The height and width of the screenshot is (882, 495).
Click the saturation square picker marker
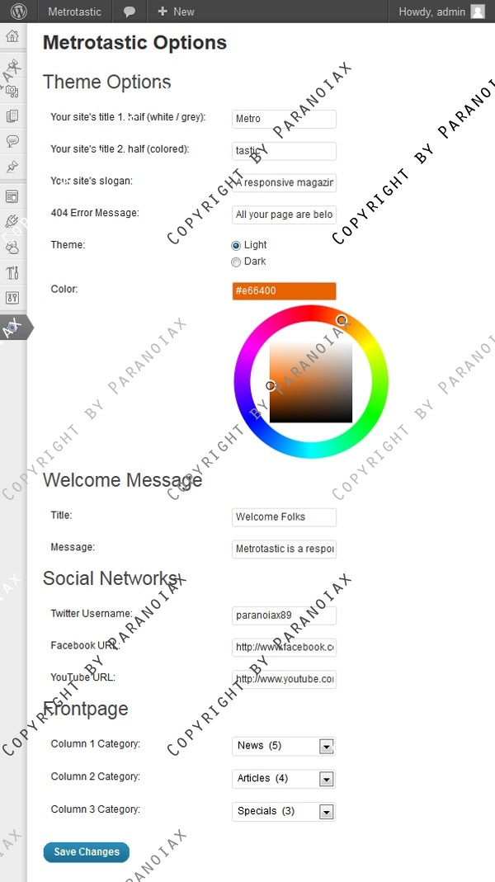(x=271, y=385)
